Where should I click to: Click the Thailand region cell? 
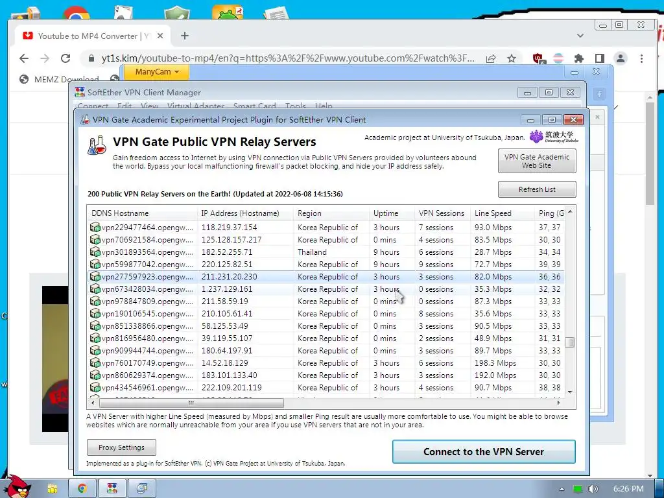click(x=312, y=252)
